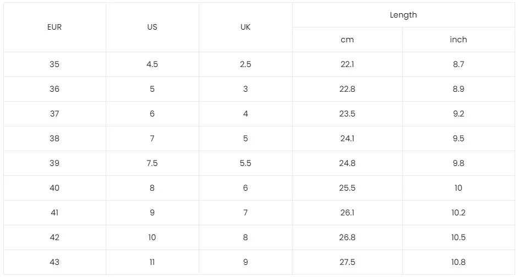This screenshot has width=518, height=277.
Task: Select the EUR size 35 cell
Action: click(54, 64)
